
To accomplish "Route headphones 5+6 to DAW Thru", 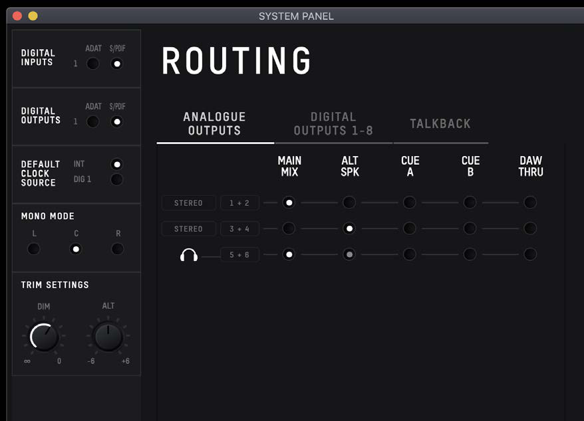I will (530, 254).
